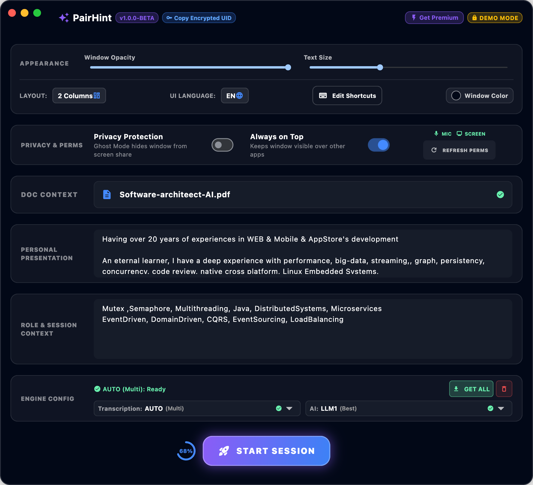The height and width of the screenshot is (485, 533).
Task: Click the 68% circular progress indicator
Action: coord(186,451)
